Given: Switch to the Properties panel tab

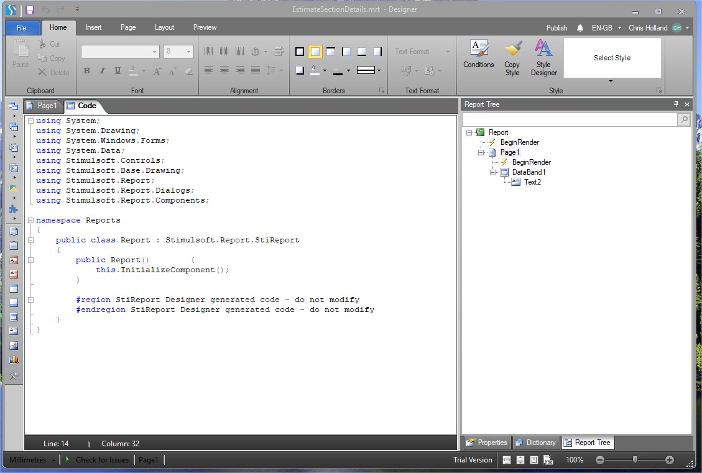Looking at the screenshot, I should tap(487, 443).
